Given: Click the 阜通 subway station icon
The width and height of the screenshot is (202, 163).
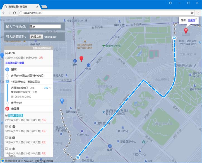Looking at the screenshot, I should tap(110, 146).
